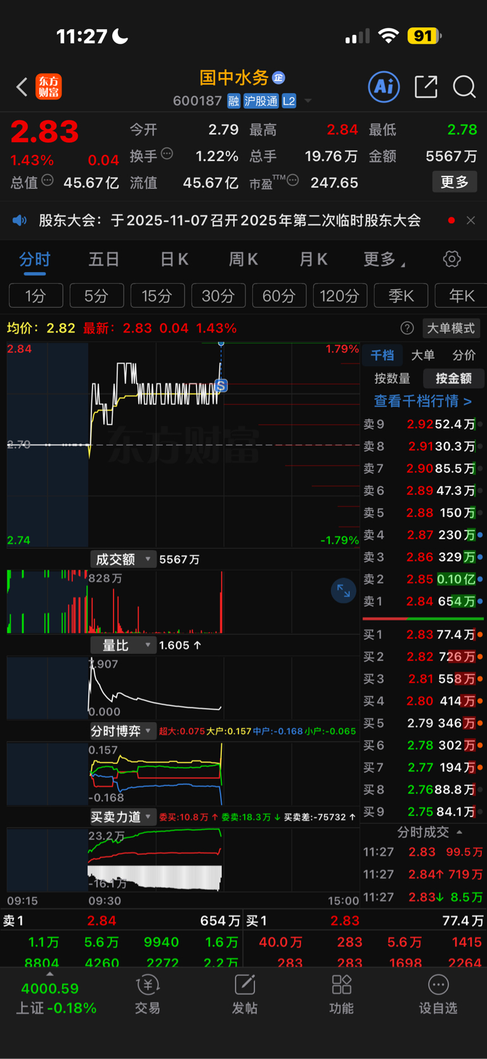
Task: Open the 发帖 post icon
Action: coord(245,994)
